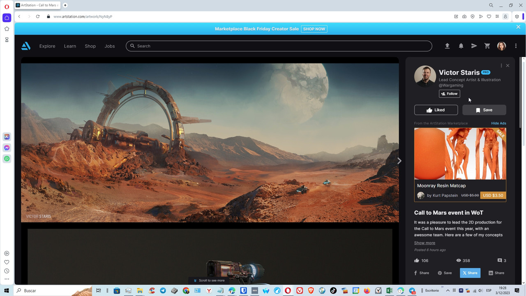Click the Opera menu logo
This screenshot has height=296, width=526.
point(7,7)
